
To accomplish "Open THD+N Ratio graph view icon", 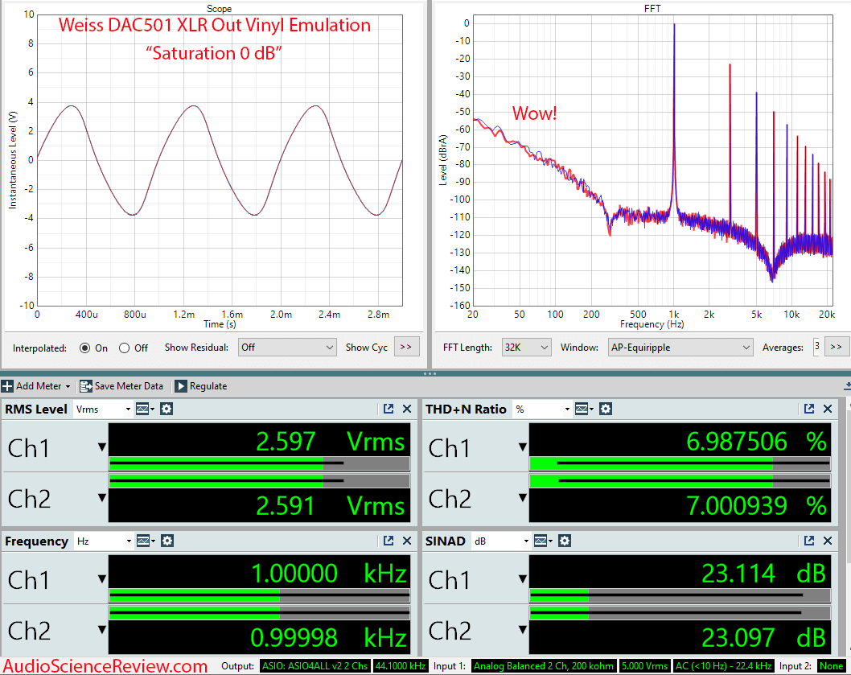I will tap(582, 409).
